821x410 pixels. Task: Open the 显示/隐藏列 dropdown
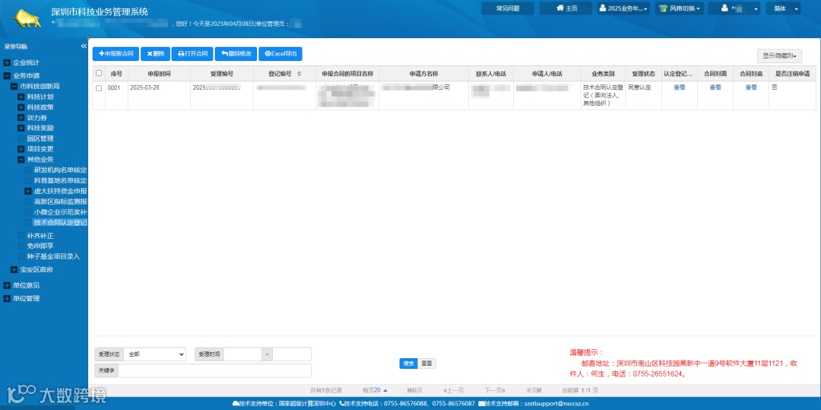[x=779, y=56]
